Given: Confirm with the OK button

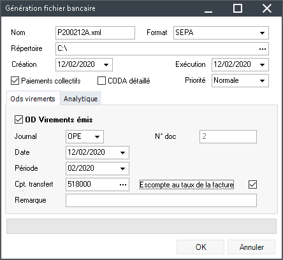Looking at the screenshot, I should 201,247.
